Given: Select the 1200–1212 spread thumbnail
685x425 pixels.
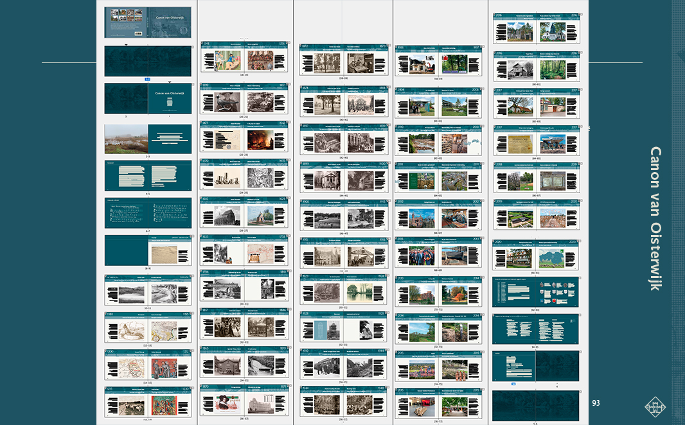Looking at the screenshot, I should coord(148,365).
